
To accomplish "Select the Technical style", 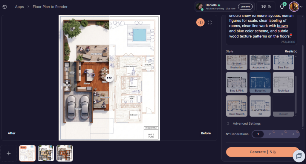I will pos(283,83).
